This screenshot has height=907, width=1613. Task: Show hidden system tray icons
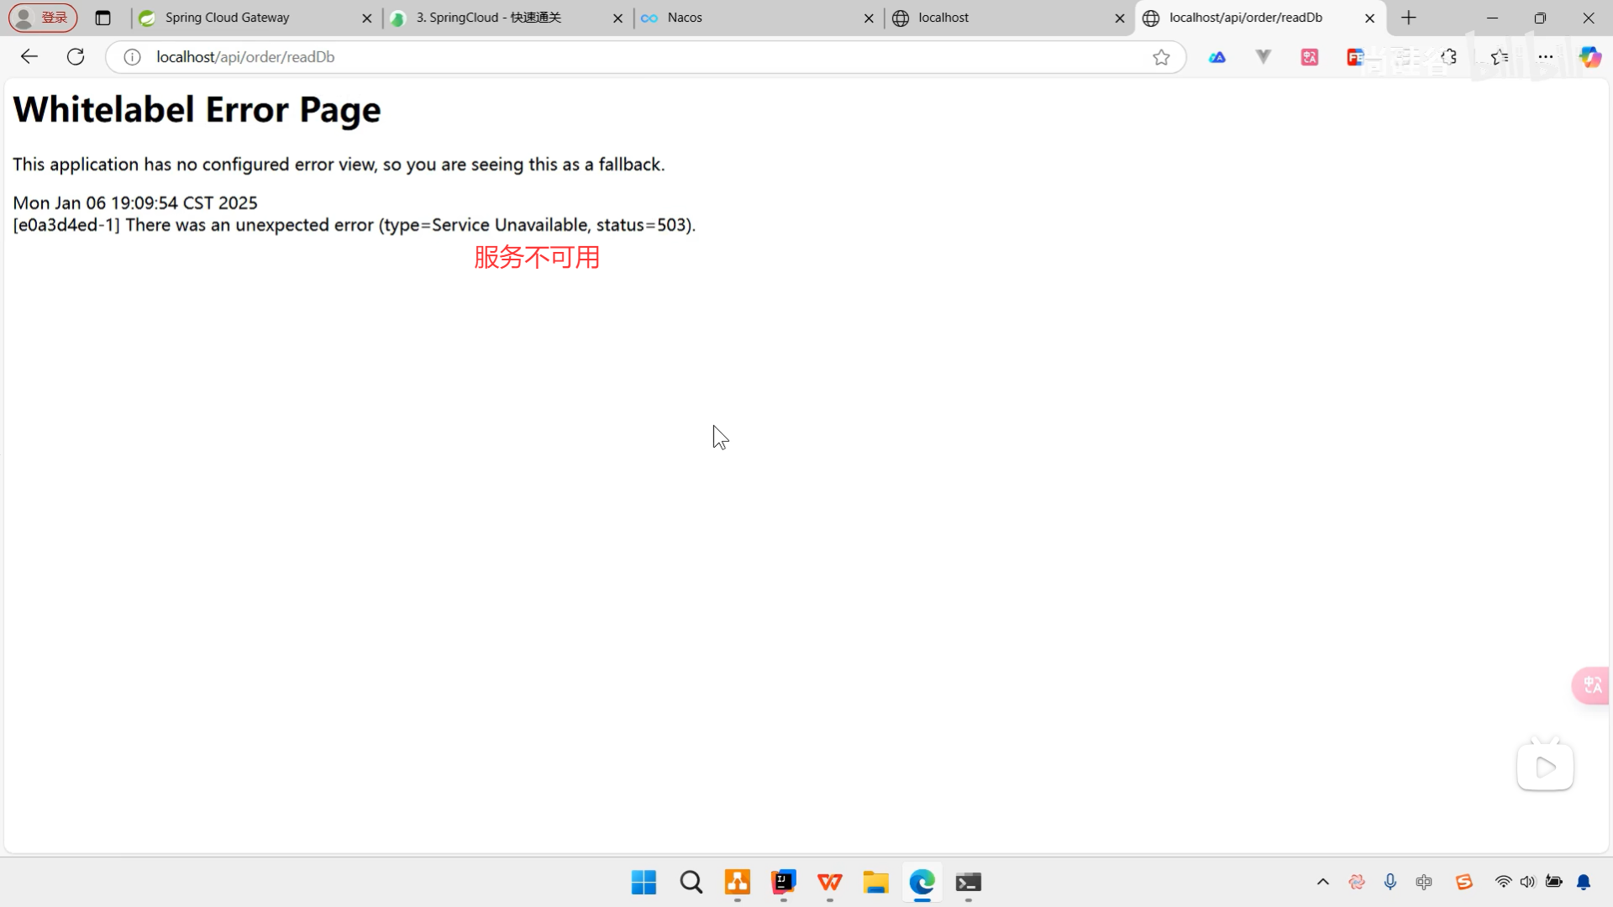1322,882
